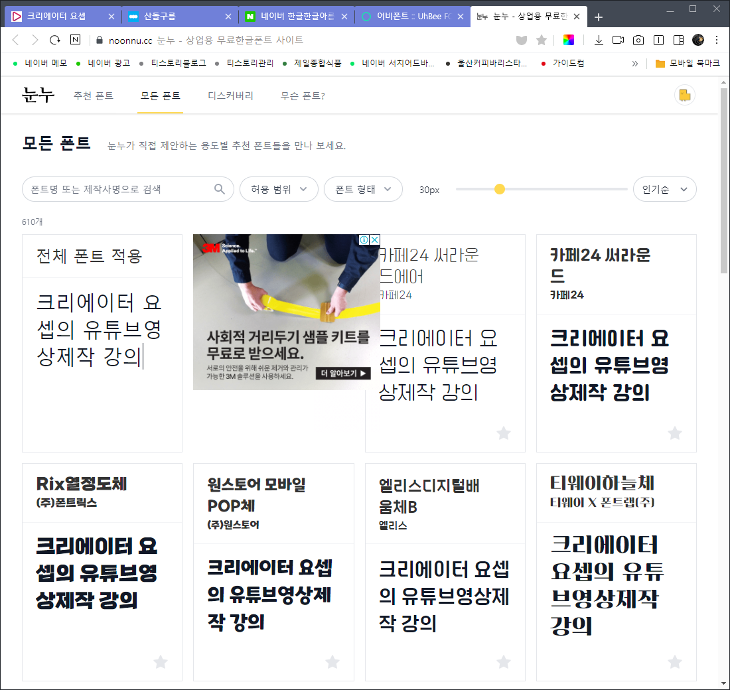Open the 울산커피바리스타 bookmark
Viewport: 730px width, 690px height.
[x=486, y=63]
